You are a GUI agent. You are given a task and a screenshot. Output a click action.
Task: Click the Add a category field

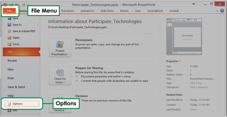[199, 87]
